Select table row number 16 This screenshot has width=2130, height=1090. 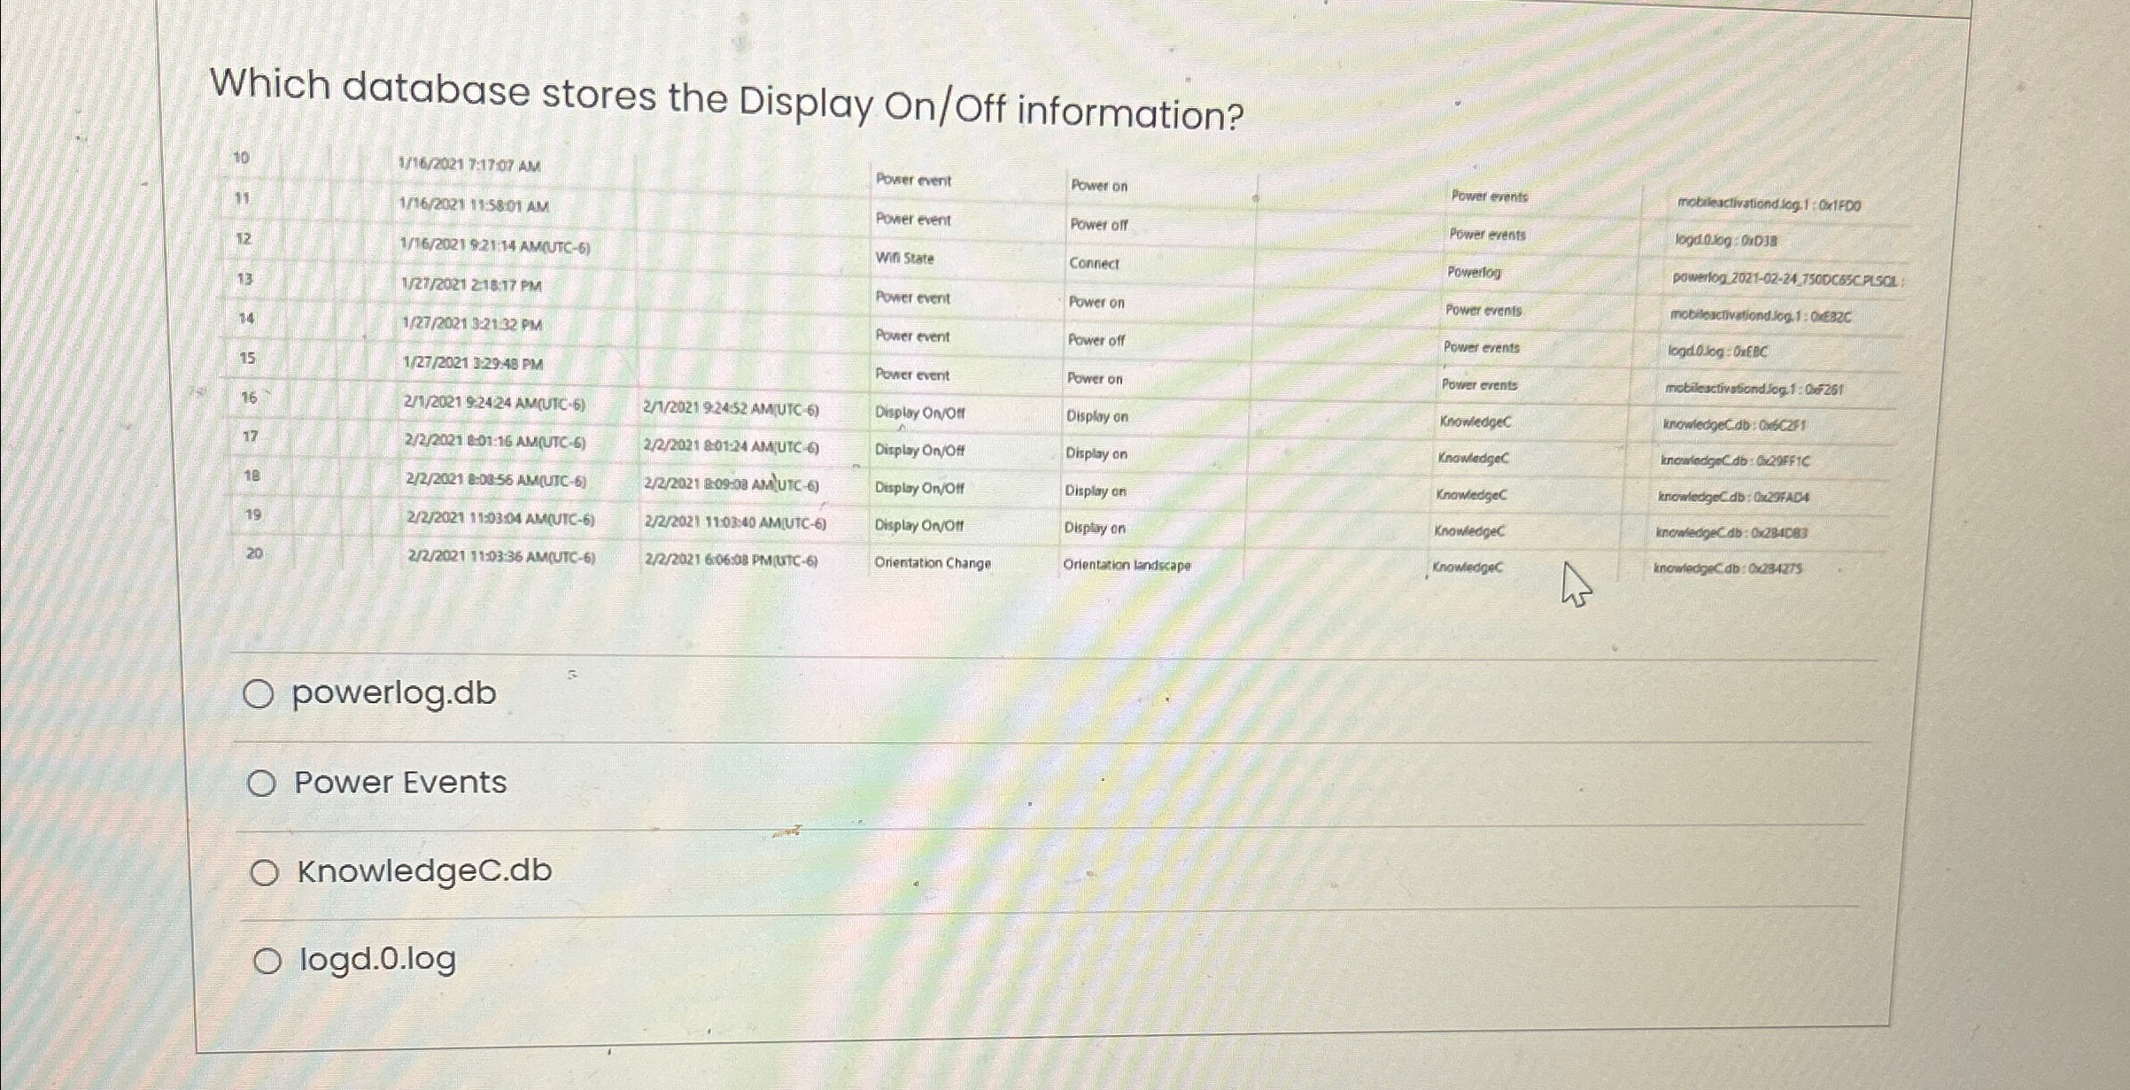tap(249, 398)
